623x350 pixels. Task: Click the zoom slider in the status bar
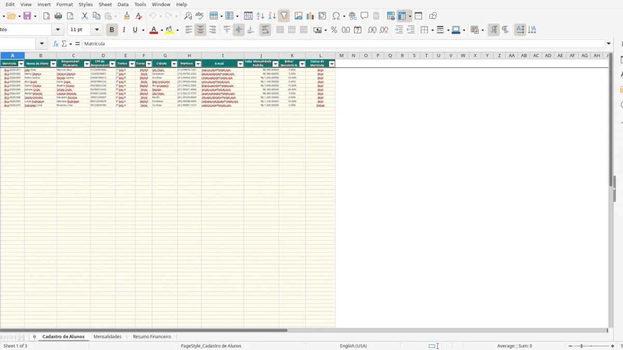591,346
